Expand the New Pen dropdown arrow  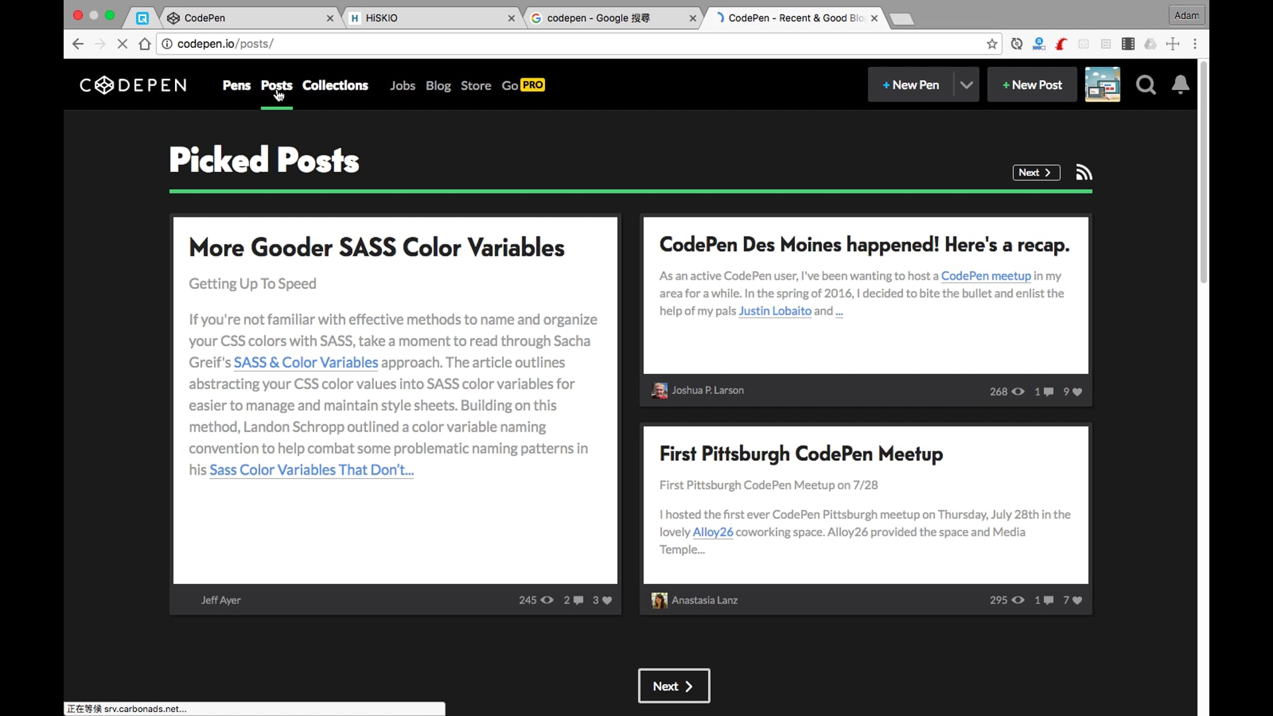(x=966, y=84)
